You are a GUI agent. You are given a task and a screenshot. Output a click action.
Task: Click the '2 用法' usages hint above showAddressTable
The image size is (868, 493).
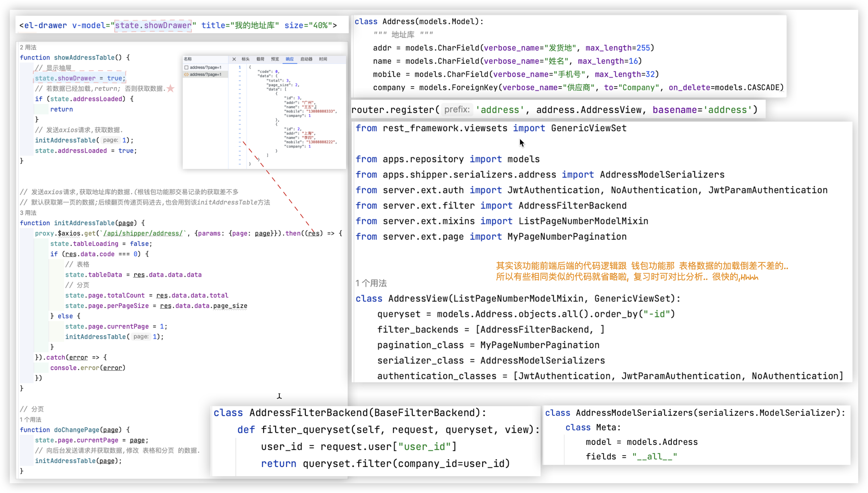click(x=28, y=47)
